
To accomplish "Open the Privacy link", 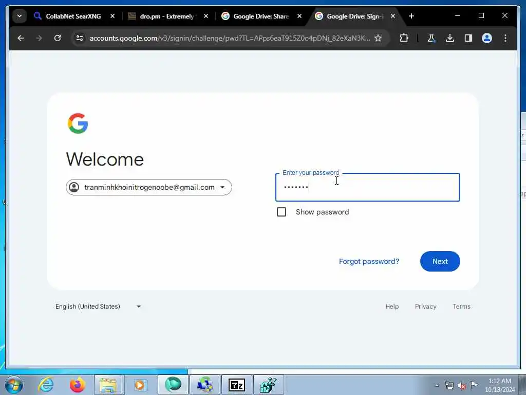I will (426, 307).
